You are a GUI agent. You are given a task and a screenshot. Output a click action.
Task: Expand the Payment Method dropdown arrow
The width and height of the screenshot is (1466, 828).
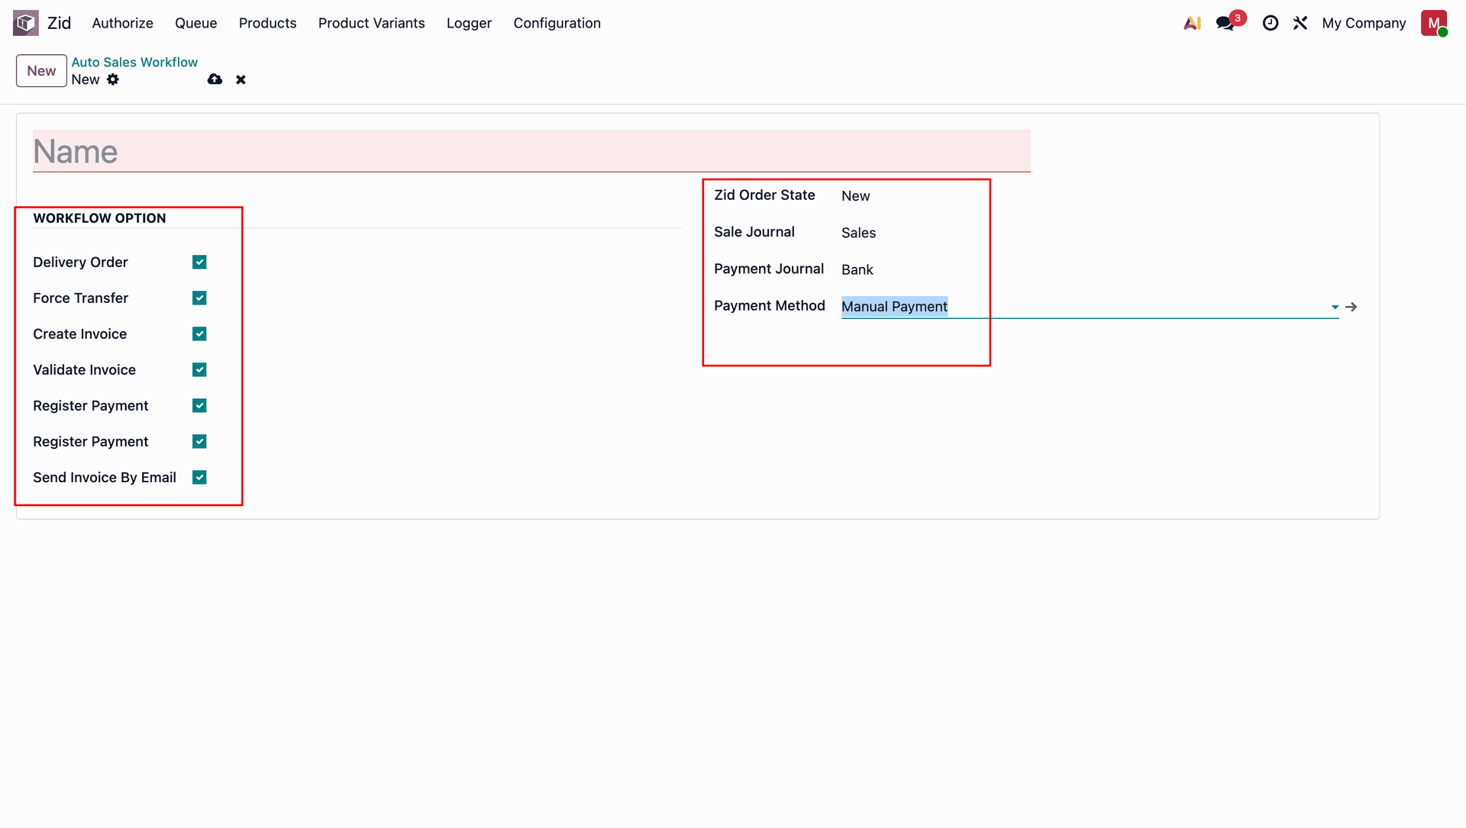(1335, 307)
